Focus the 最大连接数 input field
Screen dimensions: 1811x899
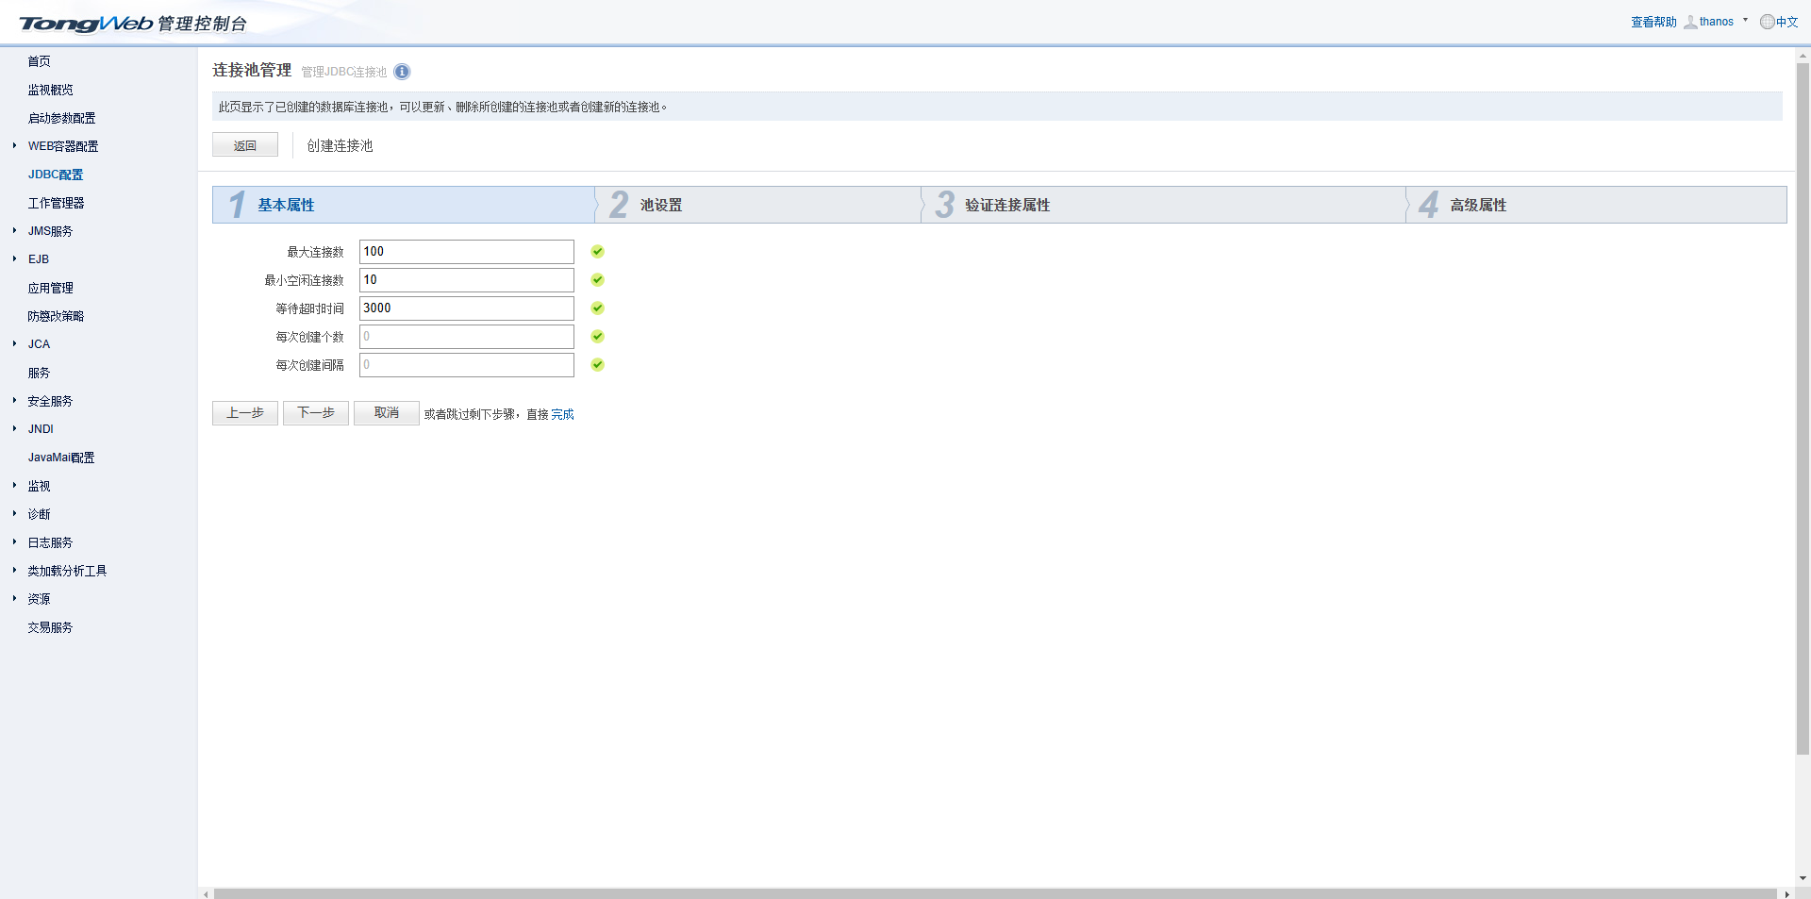point(467,252)
